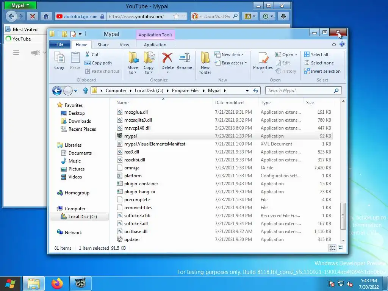Click the home icon in Mypal browser
This screenshot has width=388, height=291.
click(x=46, y=17)
